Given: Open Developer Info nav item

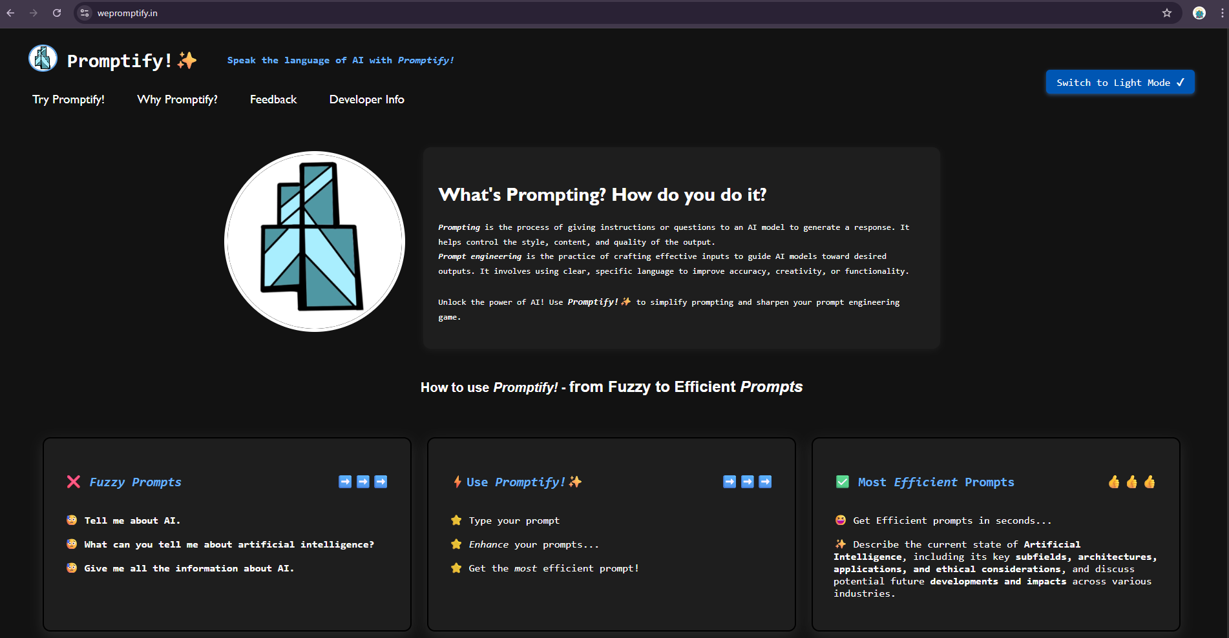Looking at the screenshot, I should (x=367, y=99).
